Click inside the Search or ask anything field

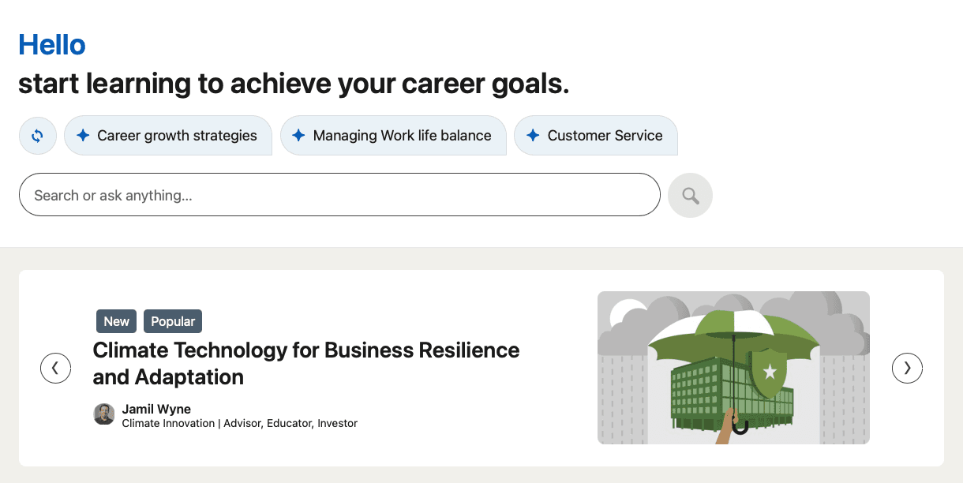(x=339, y=194)
